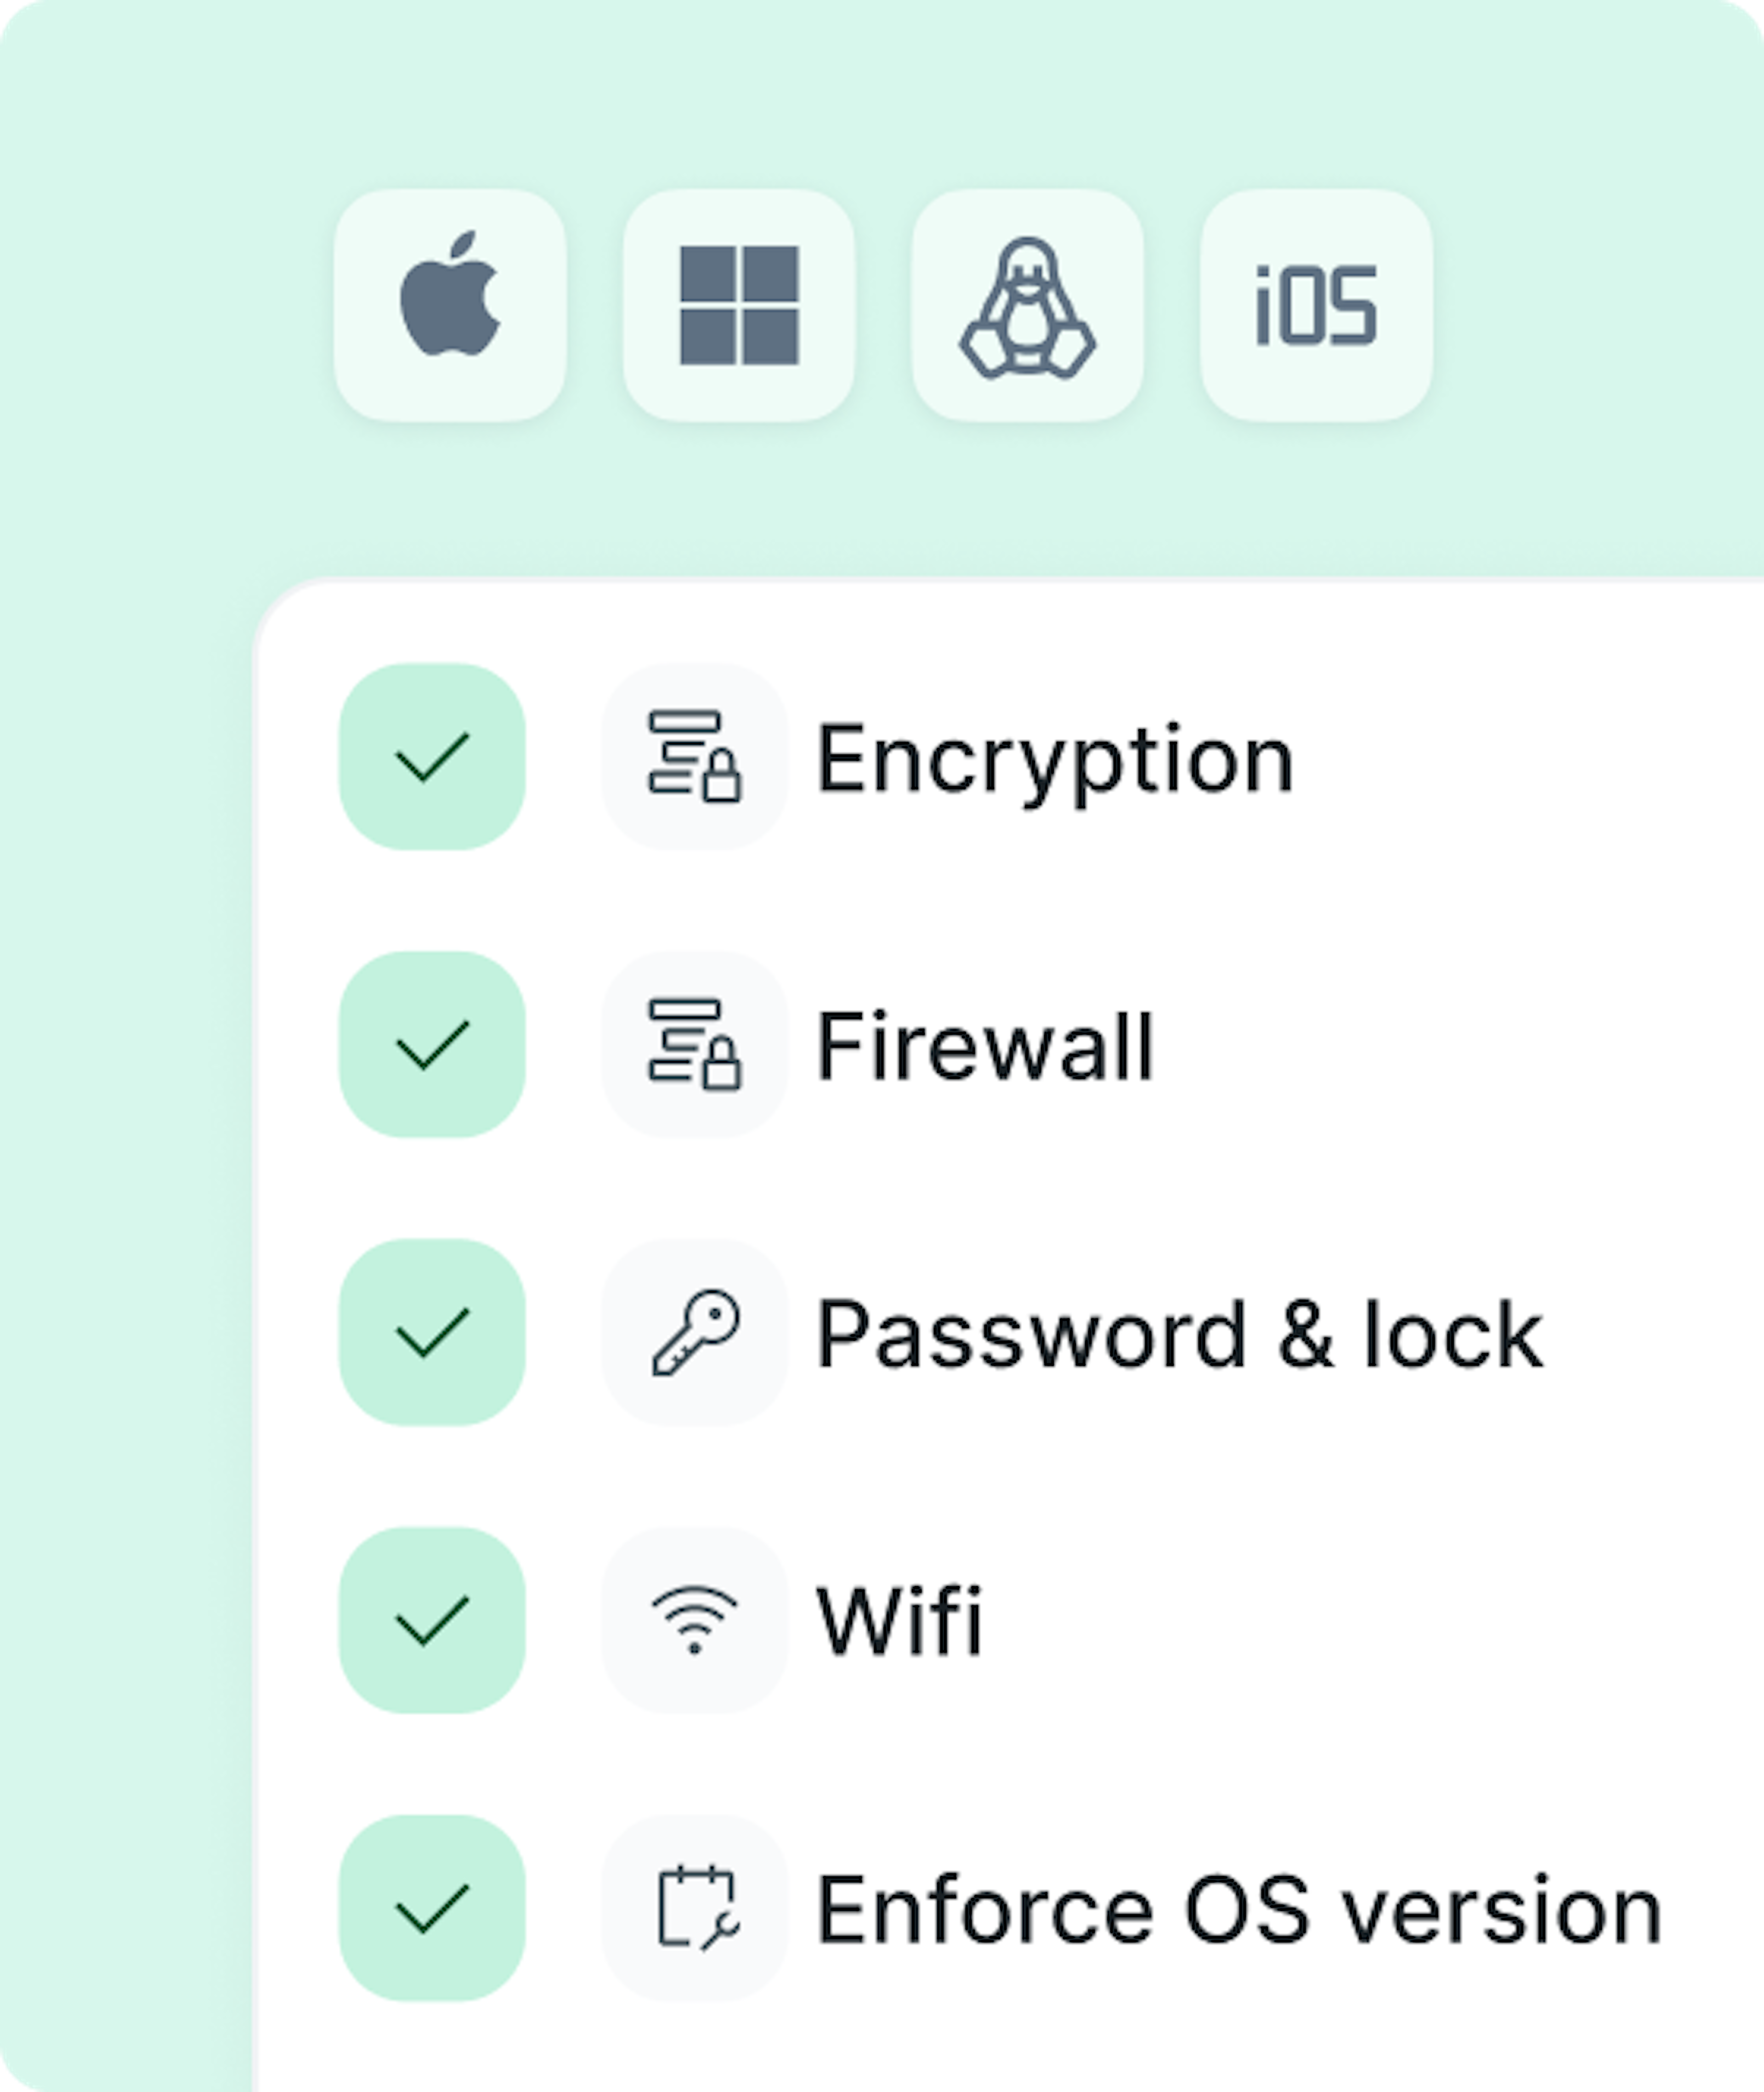The width and height of the screenshot is (1764, 2092).
Task: Toggle the Enforce OS version checkbox
Action: (432, 1909)
